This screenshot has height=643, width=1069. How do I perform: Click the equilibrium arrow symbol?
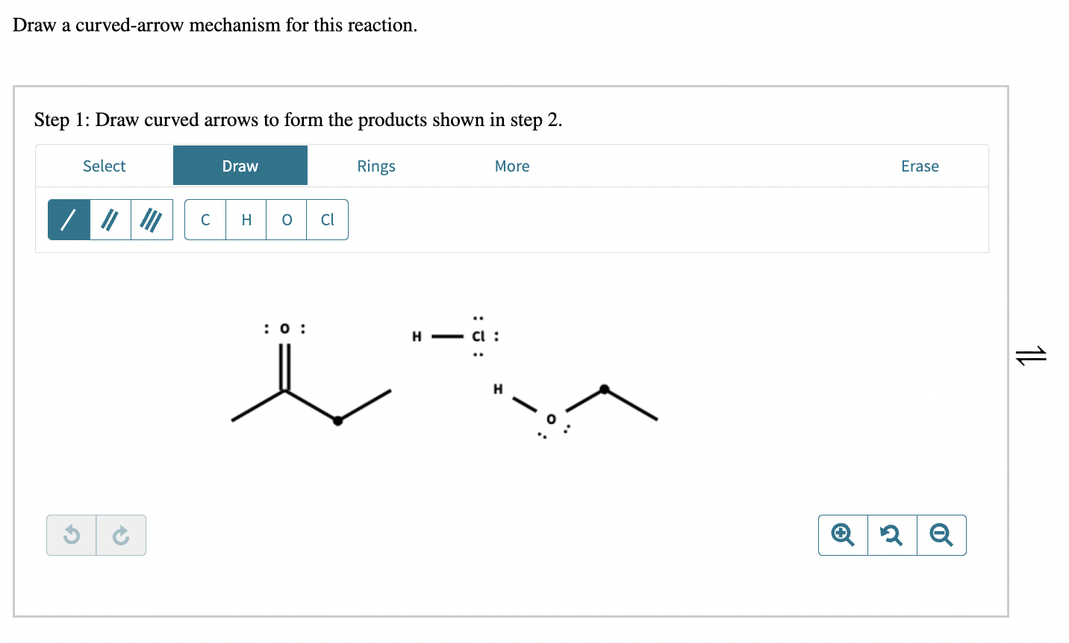[x=1032, y=357]
